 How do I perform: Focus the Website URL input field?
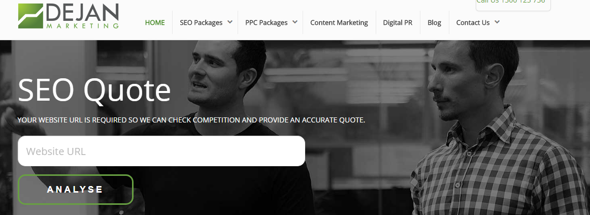point(161,151)
